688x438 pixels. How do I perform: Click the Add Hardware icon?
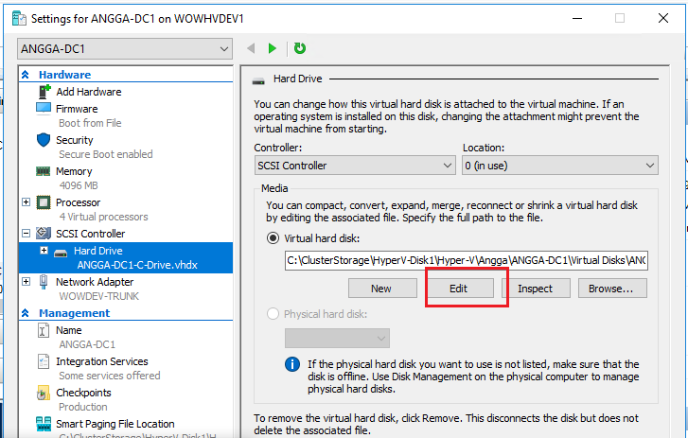coord(44,92)
